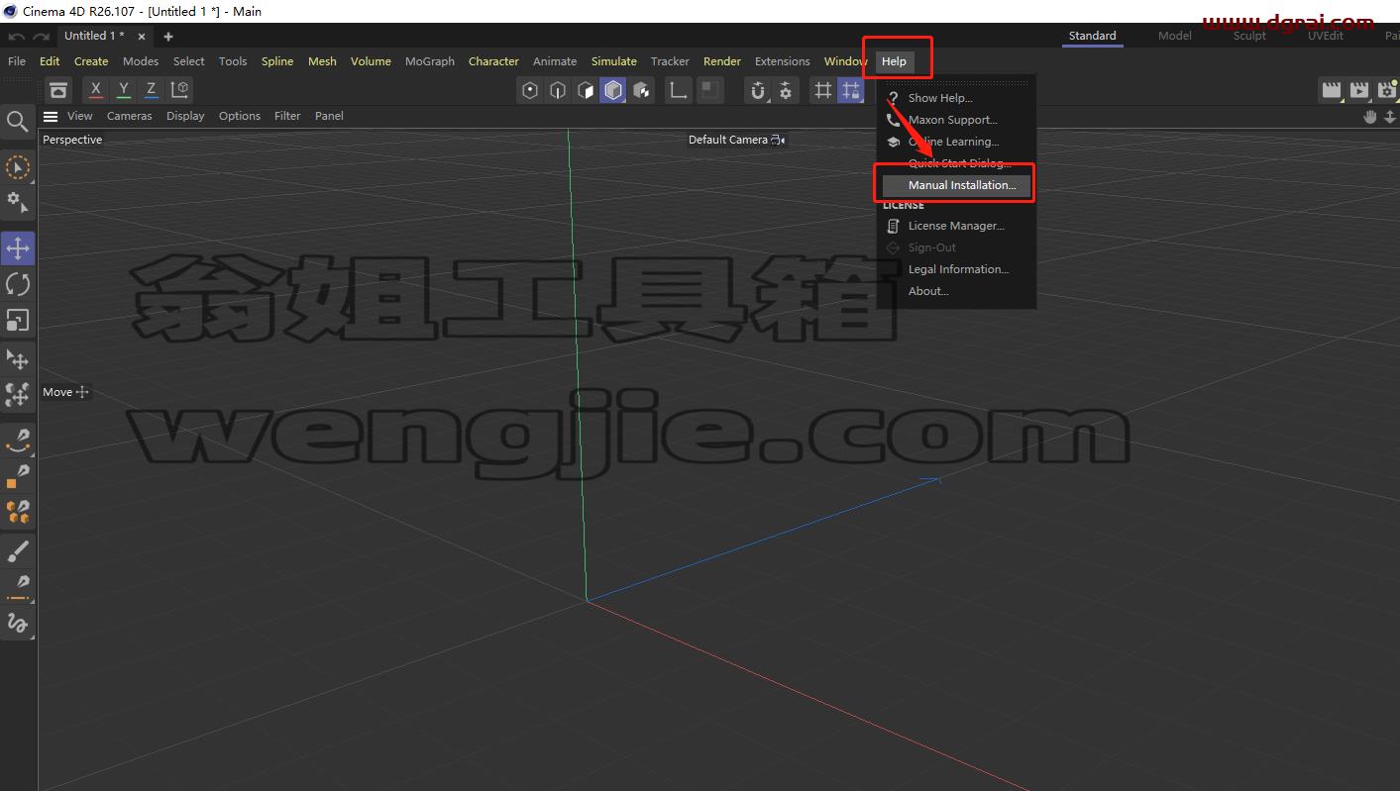Select the Sketch freehand spline tool
Viewport: 1400px width, 791px height.
[x=18, y=623]
